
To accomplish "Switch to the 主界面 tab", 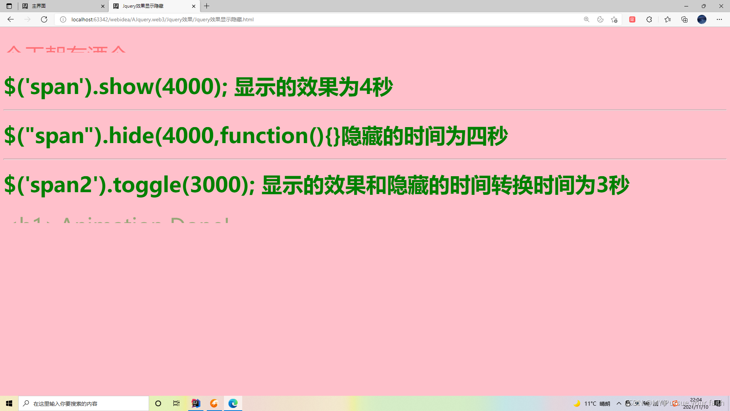I will click(x=61, y=6).
